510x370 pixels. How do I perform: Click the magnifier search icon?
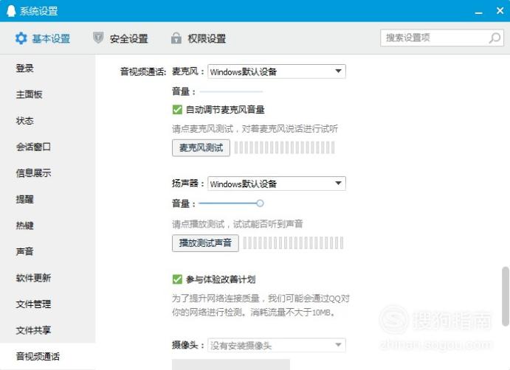pos(495,38)
